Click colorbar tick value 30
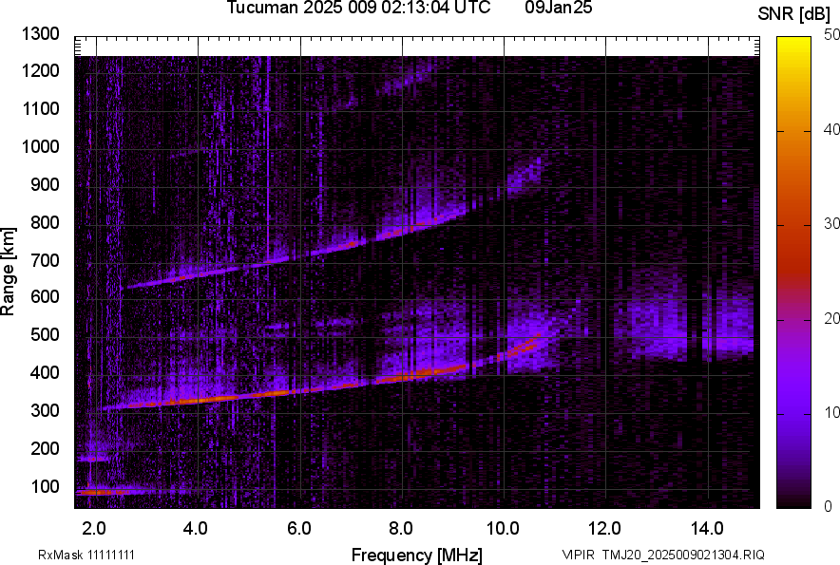This screenshot has height=565, width=840. coord(831,223)
